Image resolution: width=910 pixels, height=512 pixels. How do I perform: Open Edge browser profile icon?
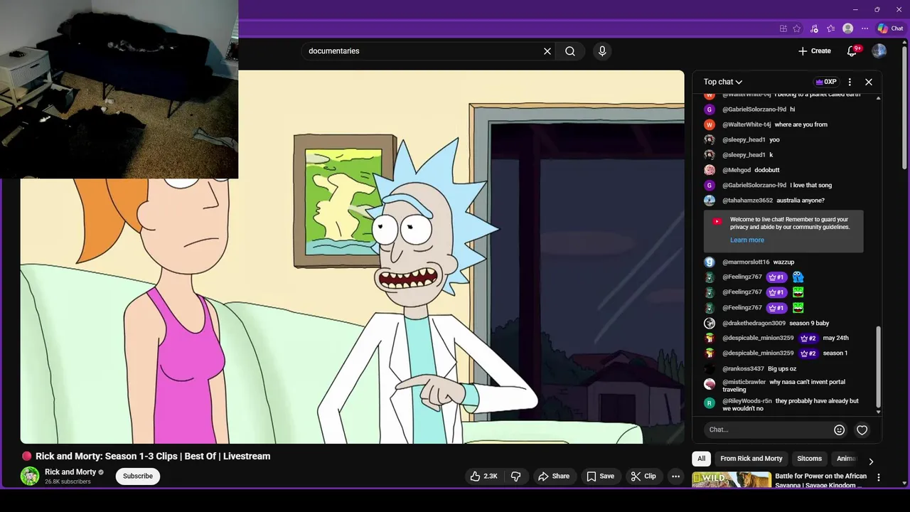[847, 28]
